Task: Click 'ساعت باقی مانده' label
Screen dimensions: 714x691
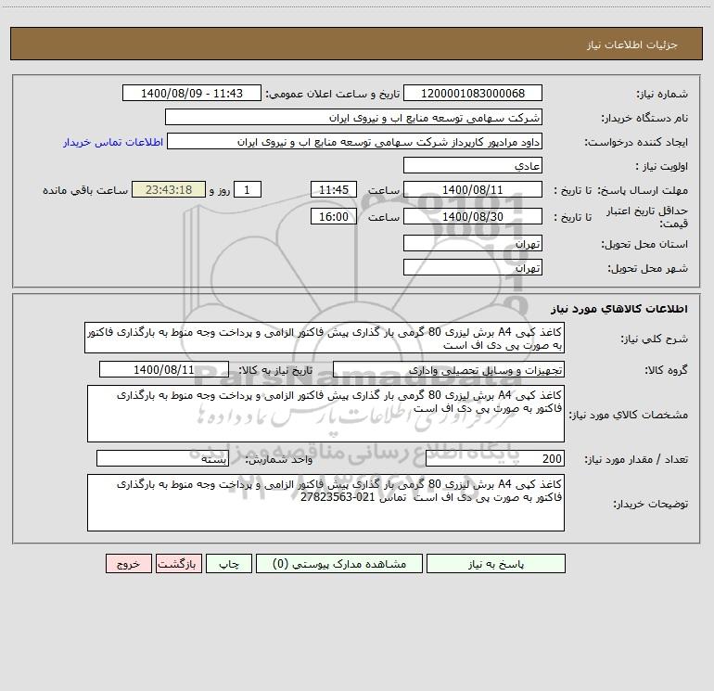Action: [x=85, y=190]
